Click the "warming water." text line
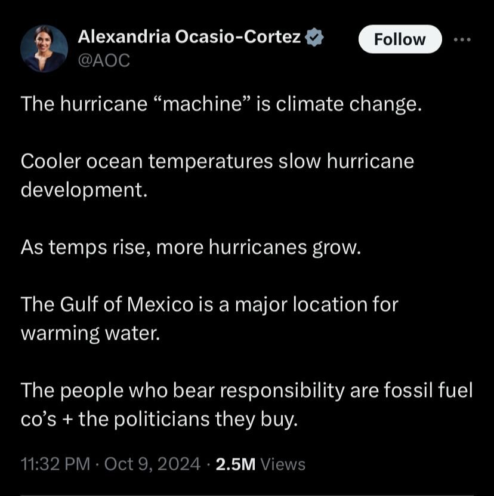 [x=91, y=332]
